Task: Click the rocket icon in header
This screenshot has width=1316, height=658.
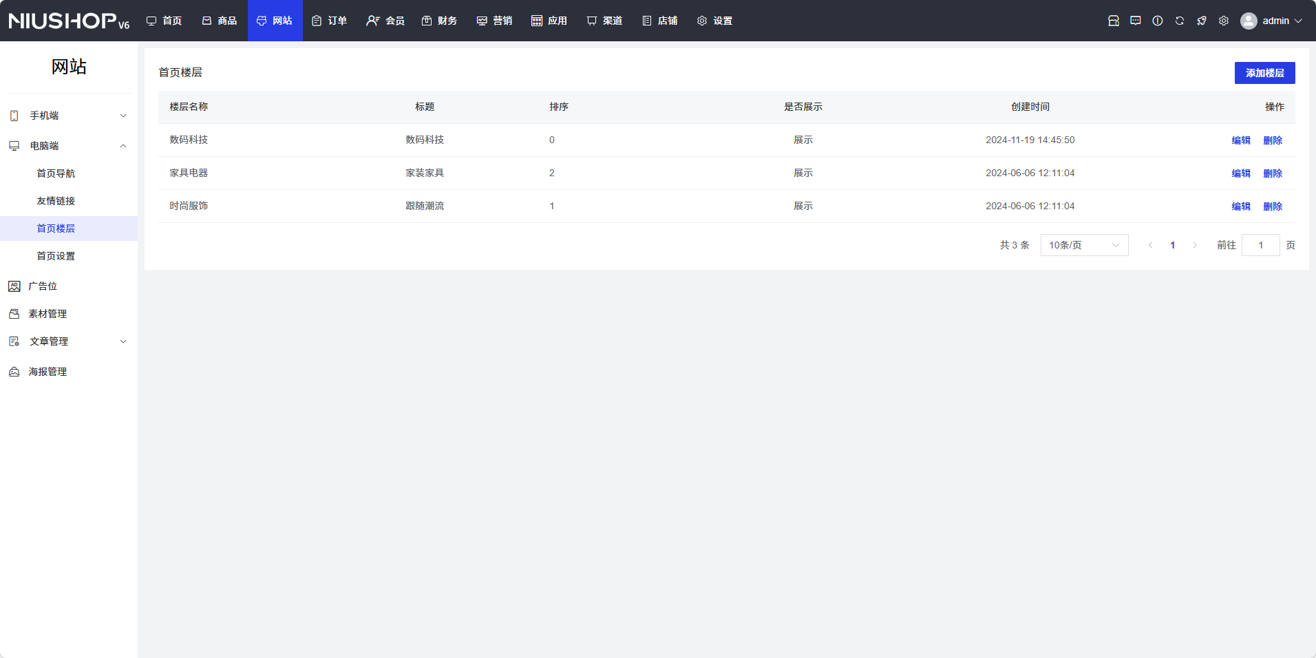Action: pyautogui.click(x=1201, y=21)
